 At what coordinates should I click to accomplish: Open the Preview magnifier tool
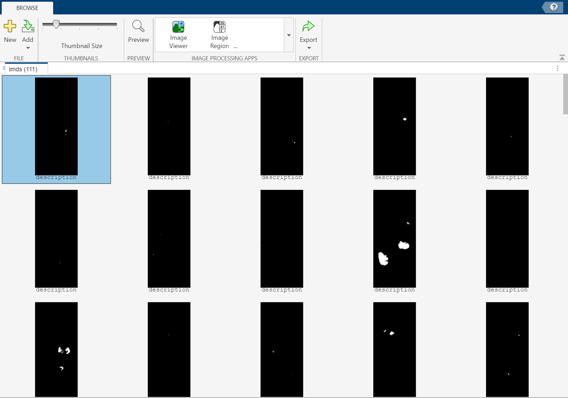138,26
